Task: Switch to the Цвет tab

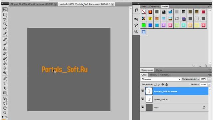Action: pos(144,6)
